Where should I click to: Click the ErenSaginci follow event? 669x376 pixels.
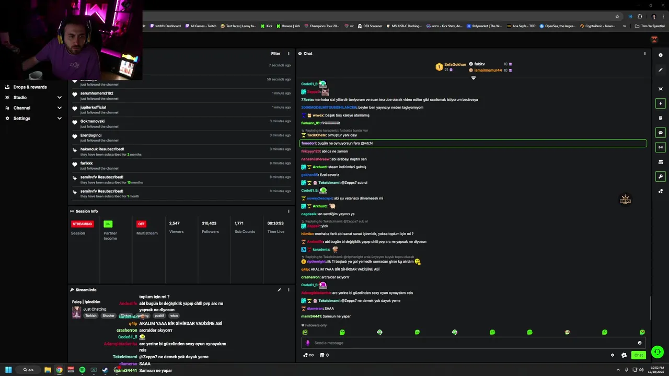182,137
